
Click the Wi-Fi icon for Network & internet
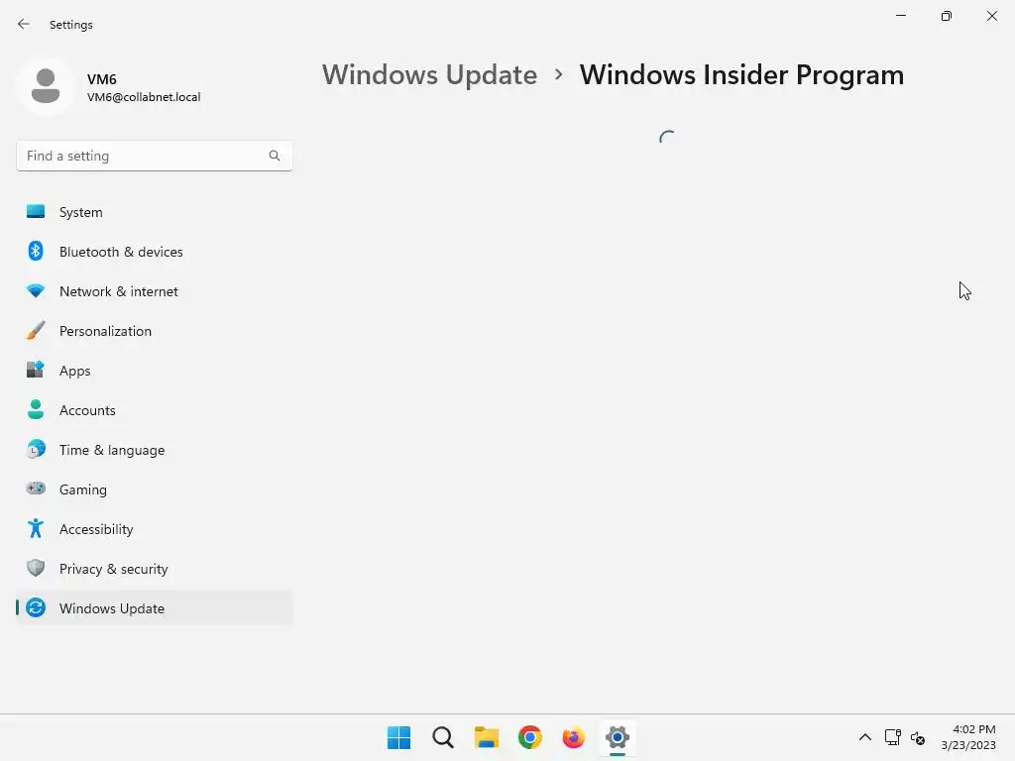tap(36, 291)
